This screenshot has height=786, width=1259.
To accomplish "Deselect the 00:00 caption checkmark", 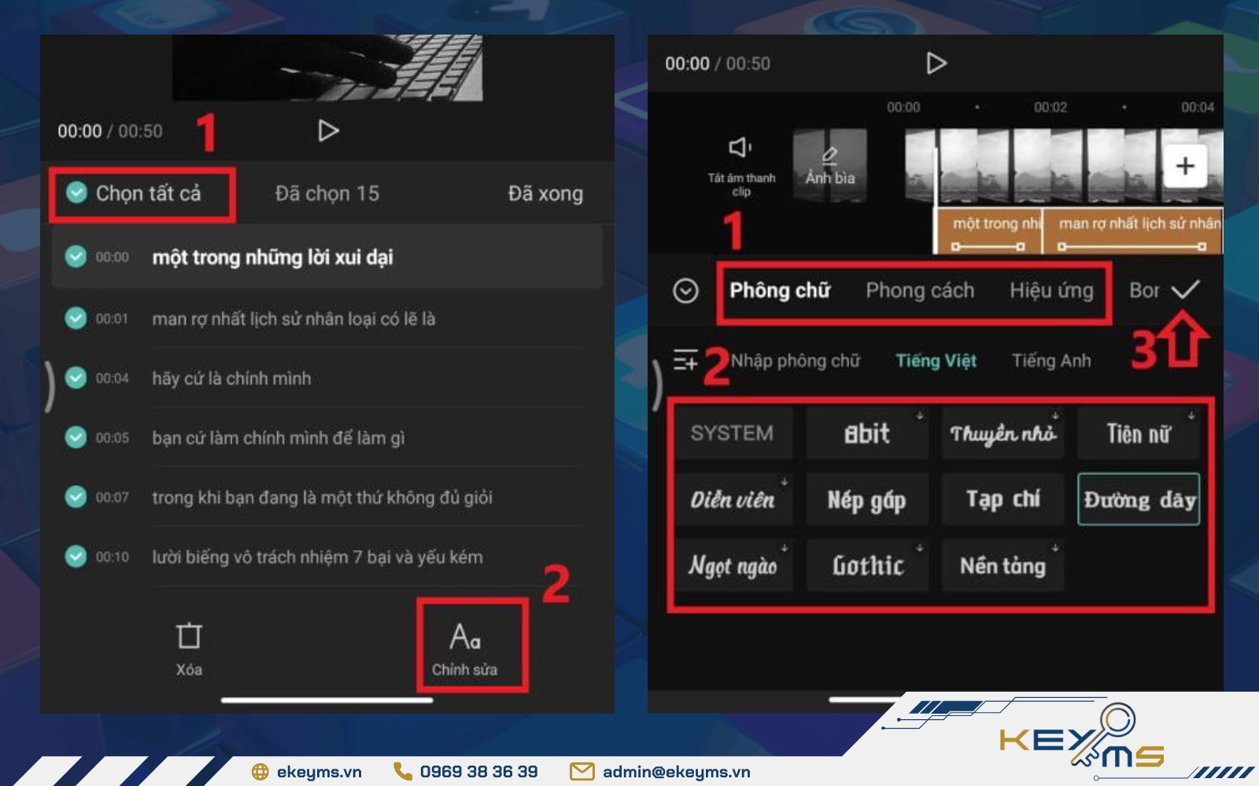I will coord(76,255).
